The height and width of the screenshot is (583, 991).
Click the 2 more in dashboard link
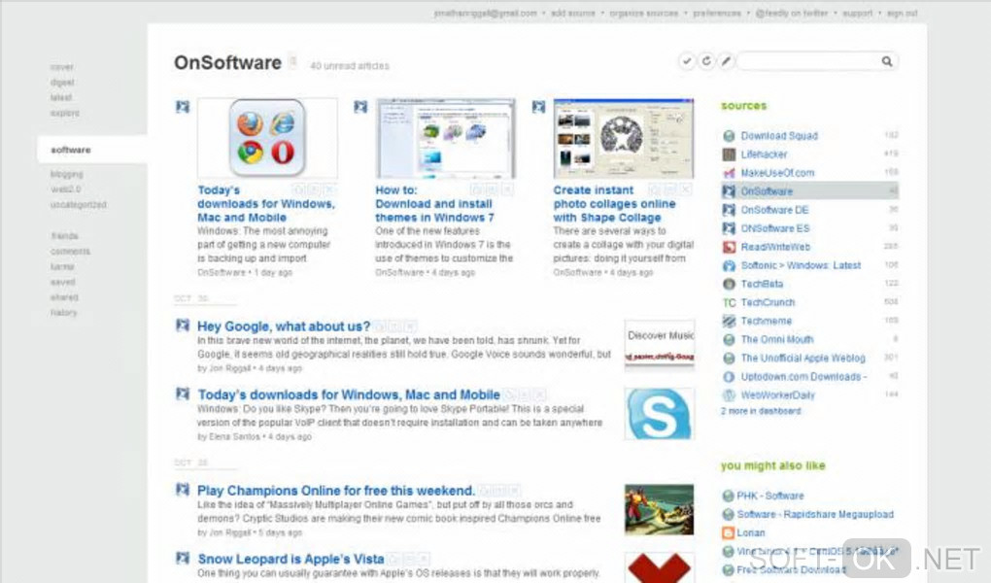point(761,411)
